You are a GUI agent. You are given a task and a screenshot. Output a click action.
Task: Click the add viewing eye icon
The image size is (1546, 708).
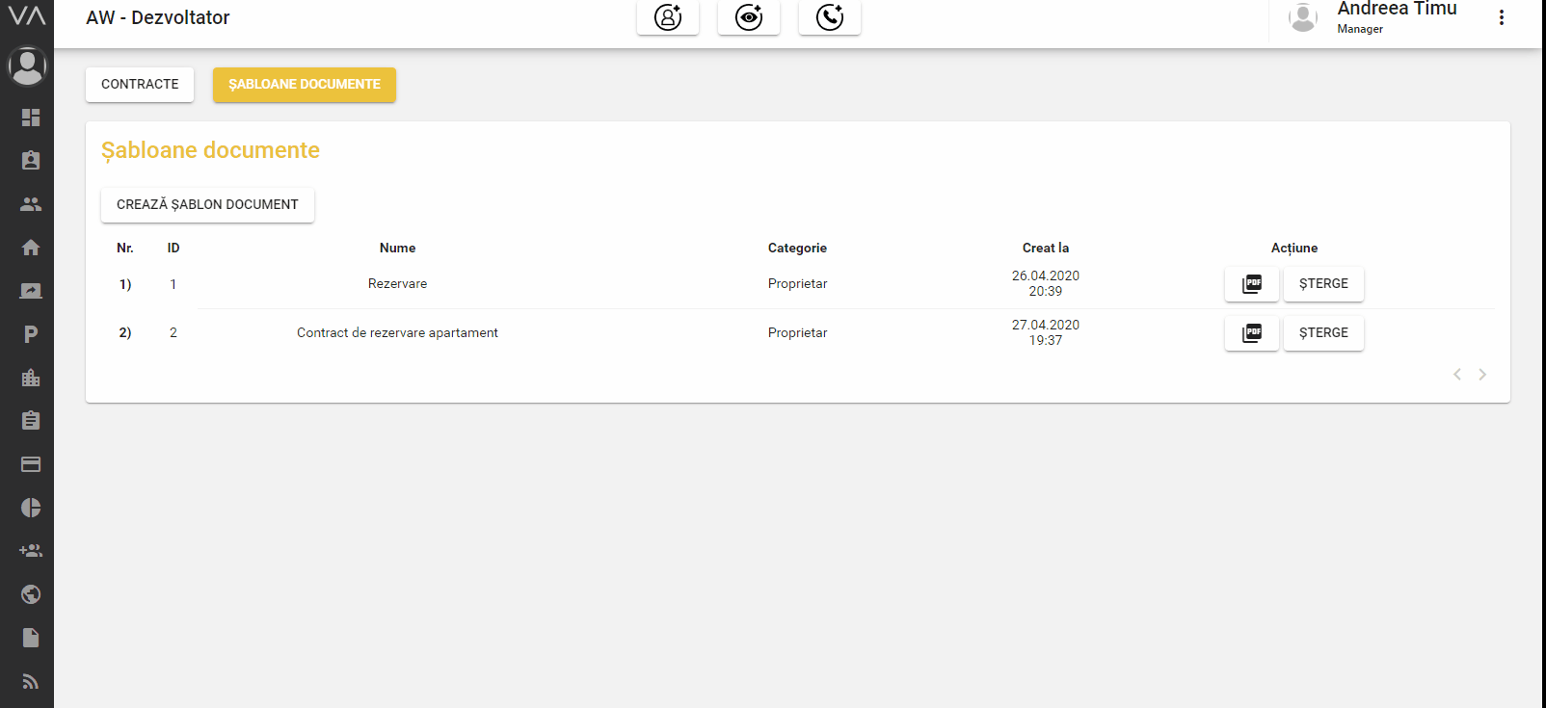click(748, 17)
